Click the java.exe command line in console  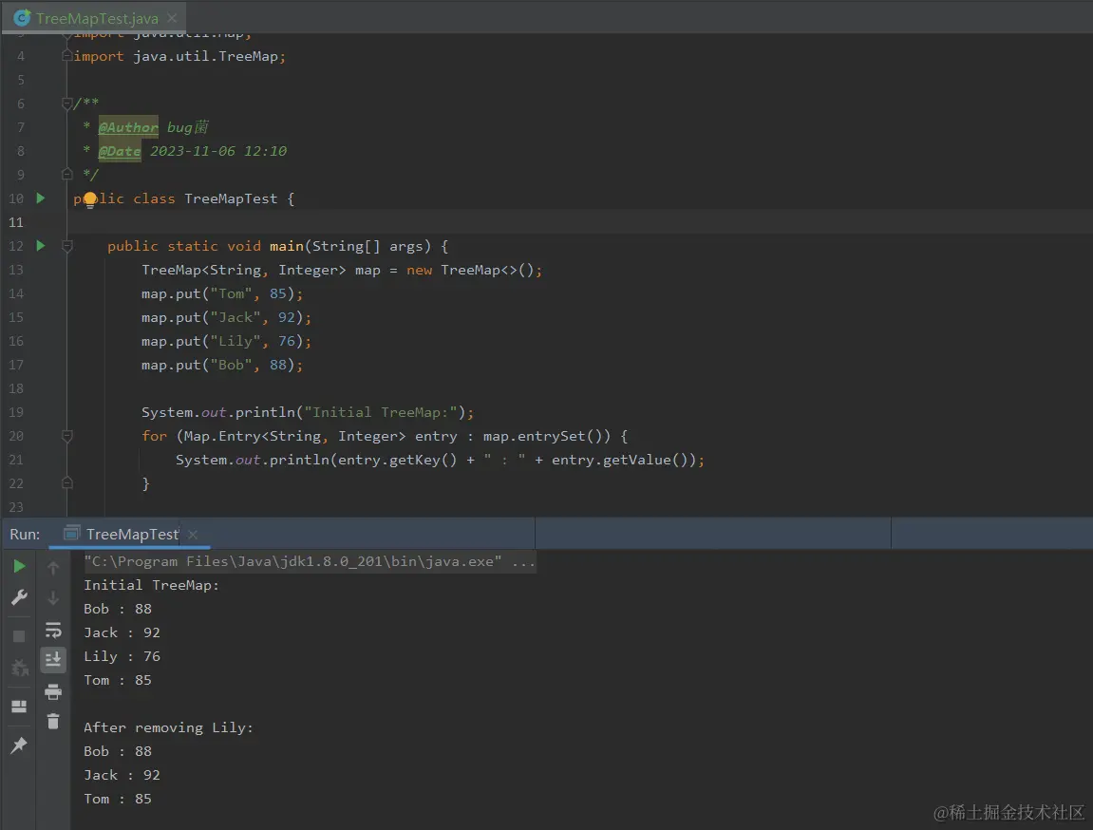pos(310,561)
